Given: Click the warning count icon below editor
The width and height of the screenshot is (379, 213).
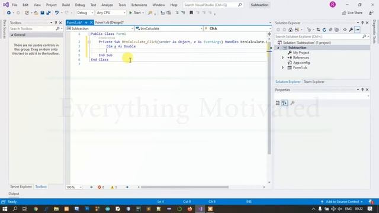Looking at the screenshot, I should tap(112, 187).
